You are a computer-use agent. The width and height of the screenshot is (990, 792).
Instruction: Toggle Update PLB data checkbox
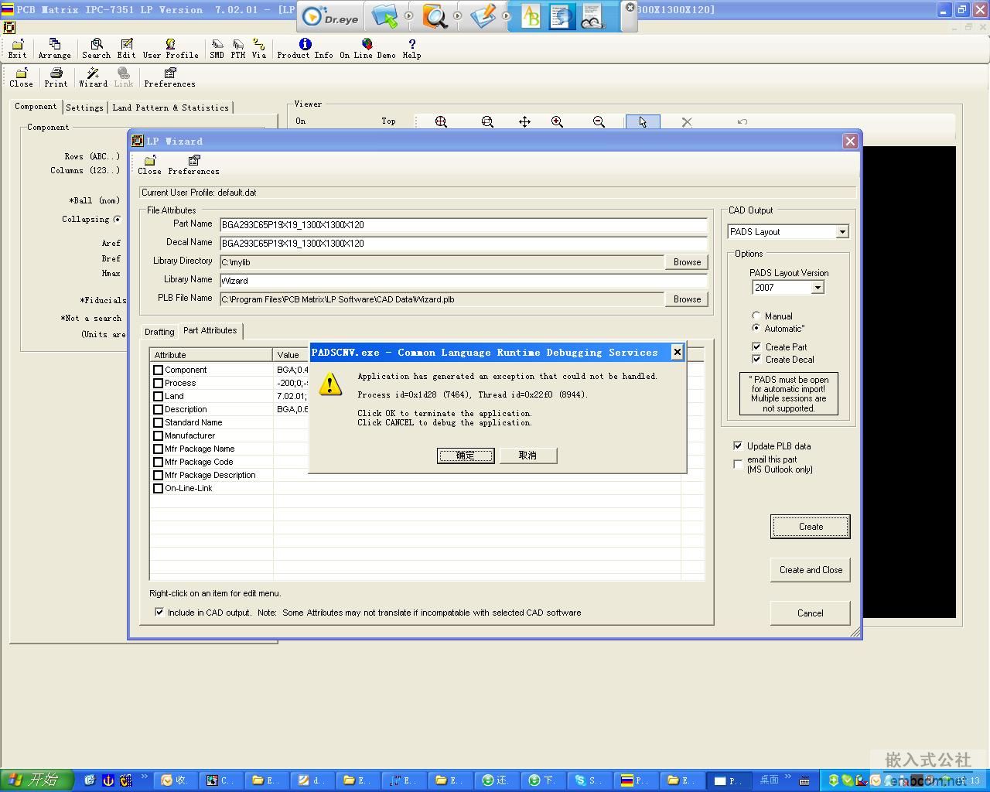738,445
